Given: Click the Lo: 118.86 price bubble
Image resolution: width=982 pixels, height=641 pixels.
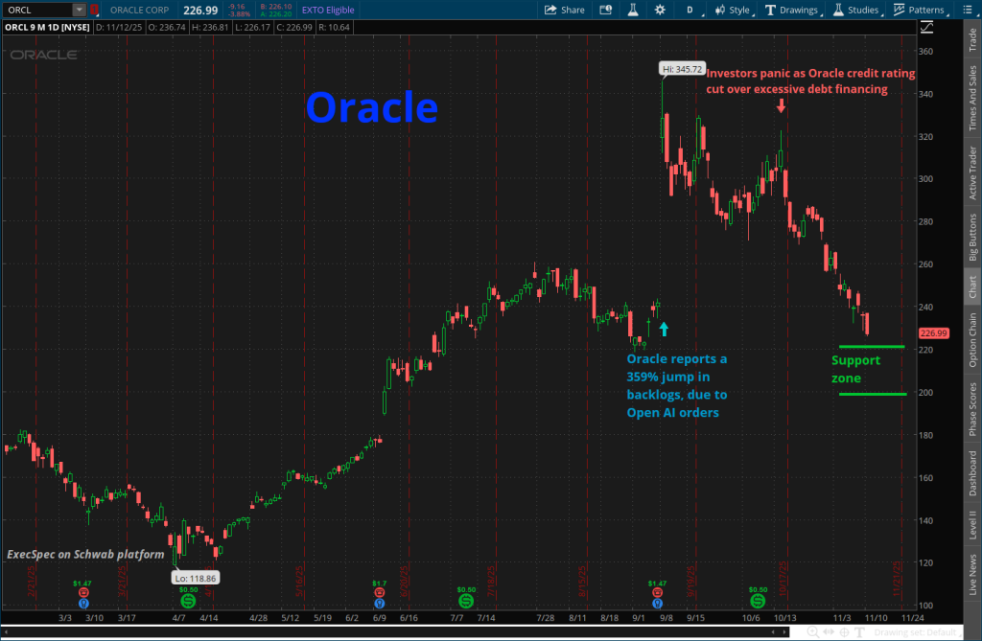Looking at the screenshot, I should [196, 578].
